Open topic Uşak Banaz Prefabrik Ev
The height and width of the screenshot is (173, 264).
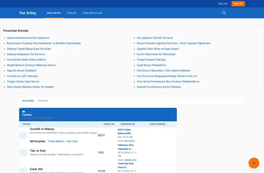pos(151,65)
